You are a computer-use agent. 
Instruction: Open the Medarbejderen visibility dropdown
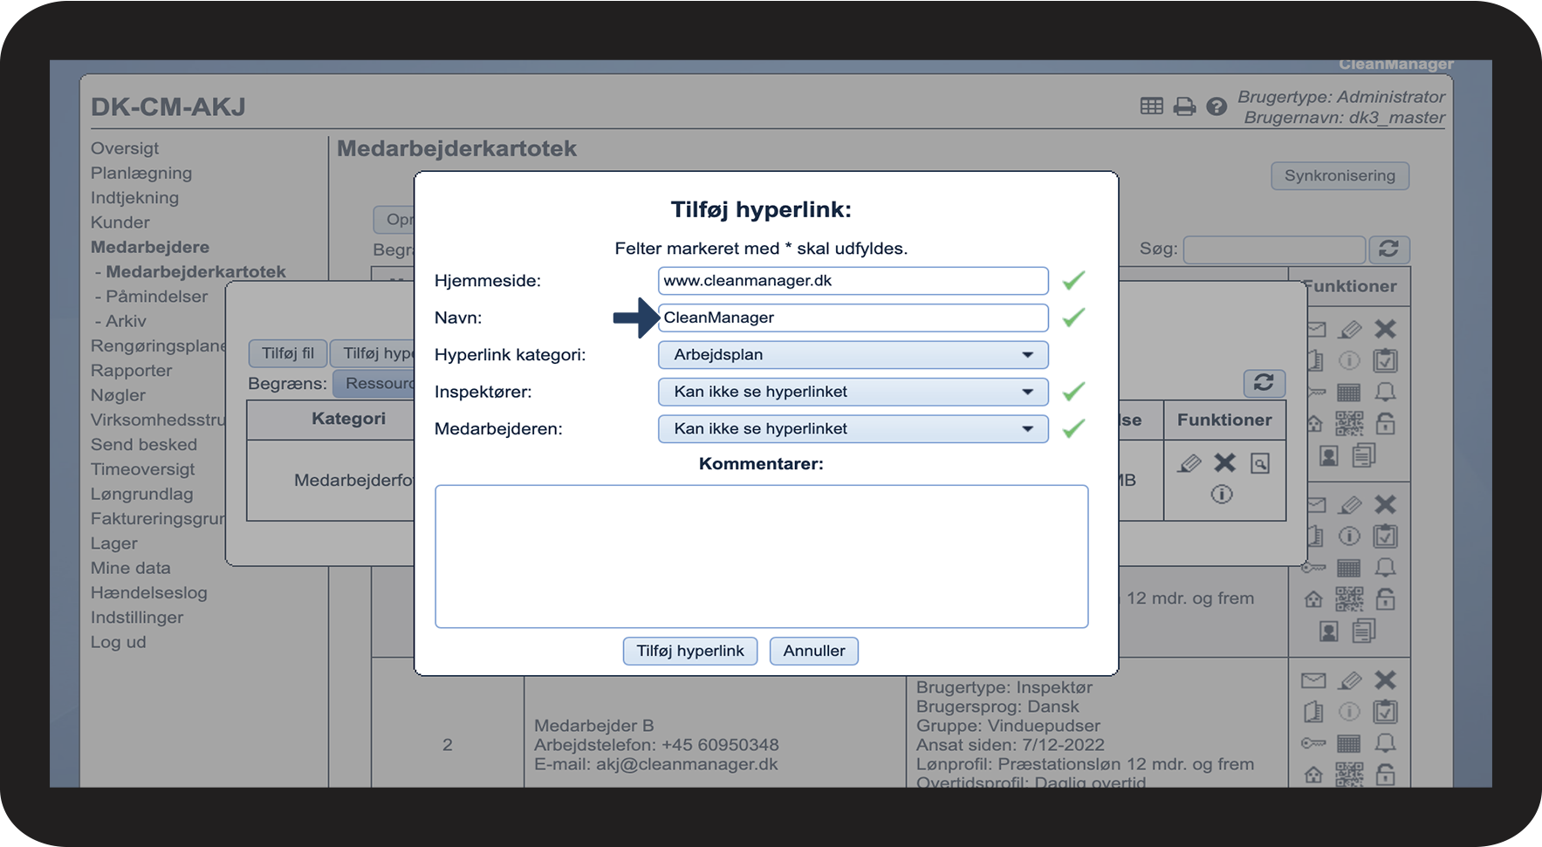[x=853, y=429]
